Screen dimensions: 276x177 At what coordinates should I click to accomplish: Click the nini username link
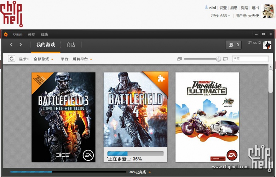coord(212,8)
